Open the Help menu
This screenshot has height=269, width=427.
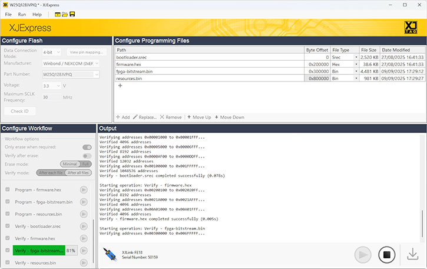(37, 15)
